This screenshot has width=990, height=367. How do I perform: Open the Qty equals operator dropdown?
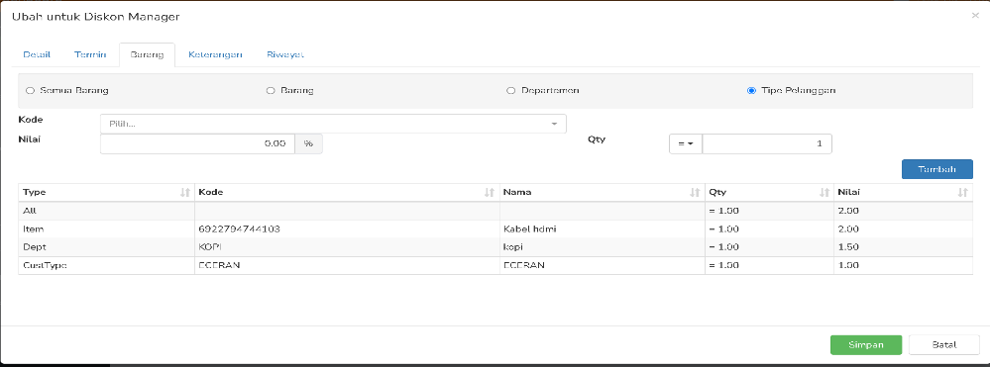[x=686, y=143]
